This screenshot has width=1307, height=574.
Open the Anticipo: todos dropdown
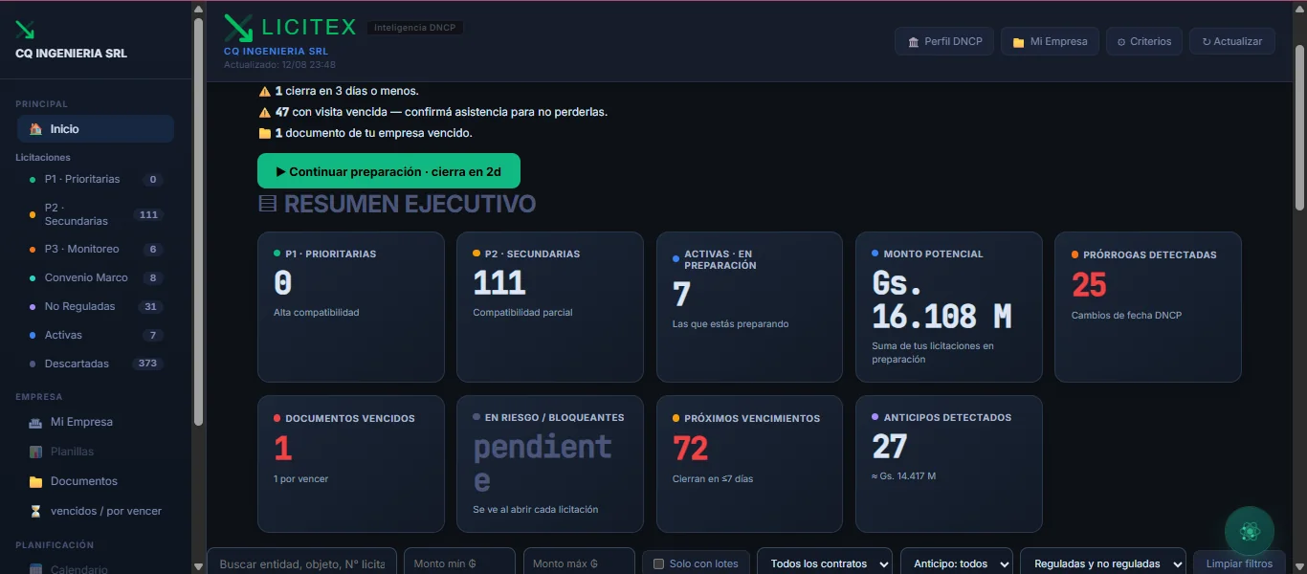(957, 563)
